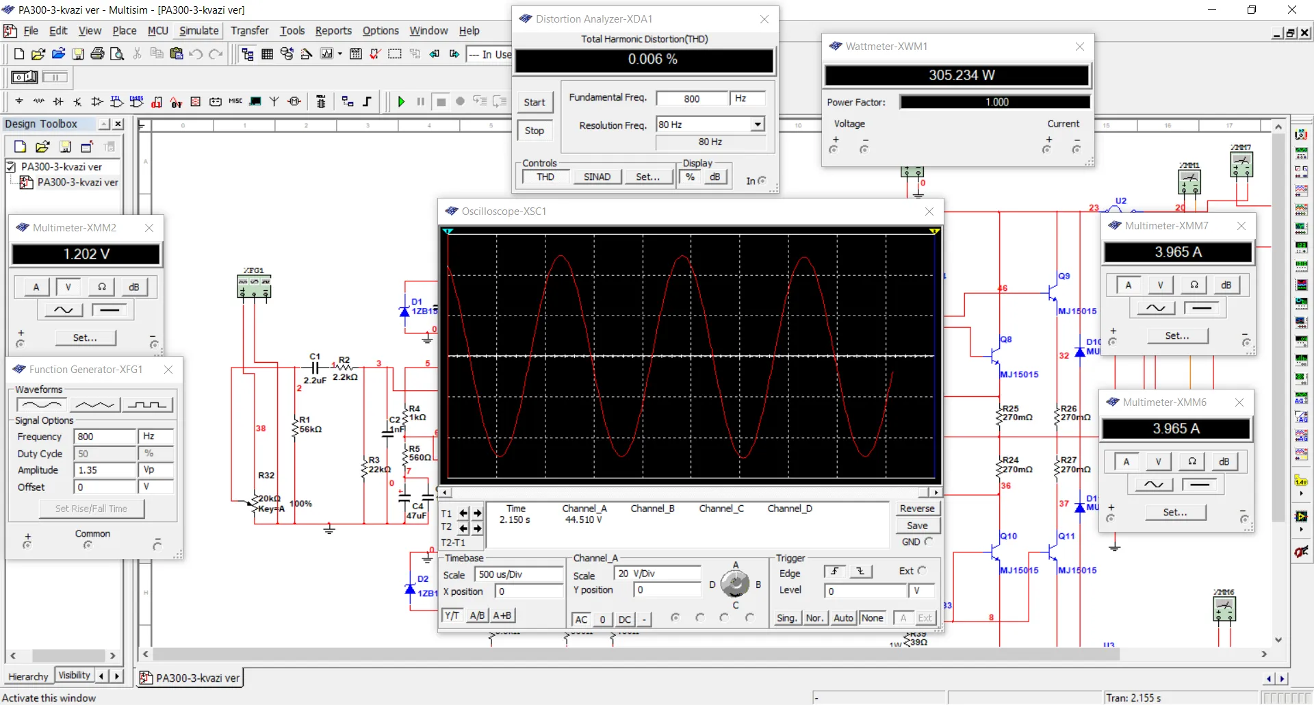Switch to the Visibility tab

pos(74,676)
